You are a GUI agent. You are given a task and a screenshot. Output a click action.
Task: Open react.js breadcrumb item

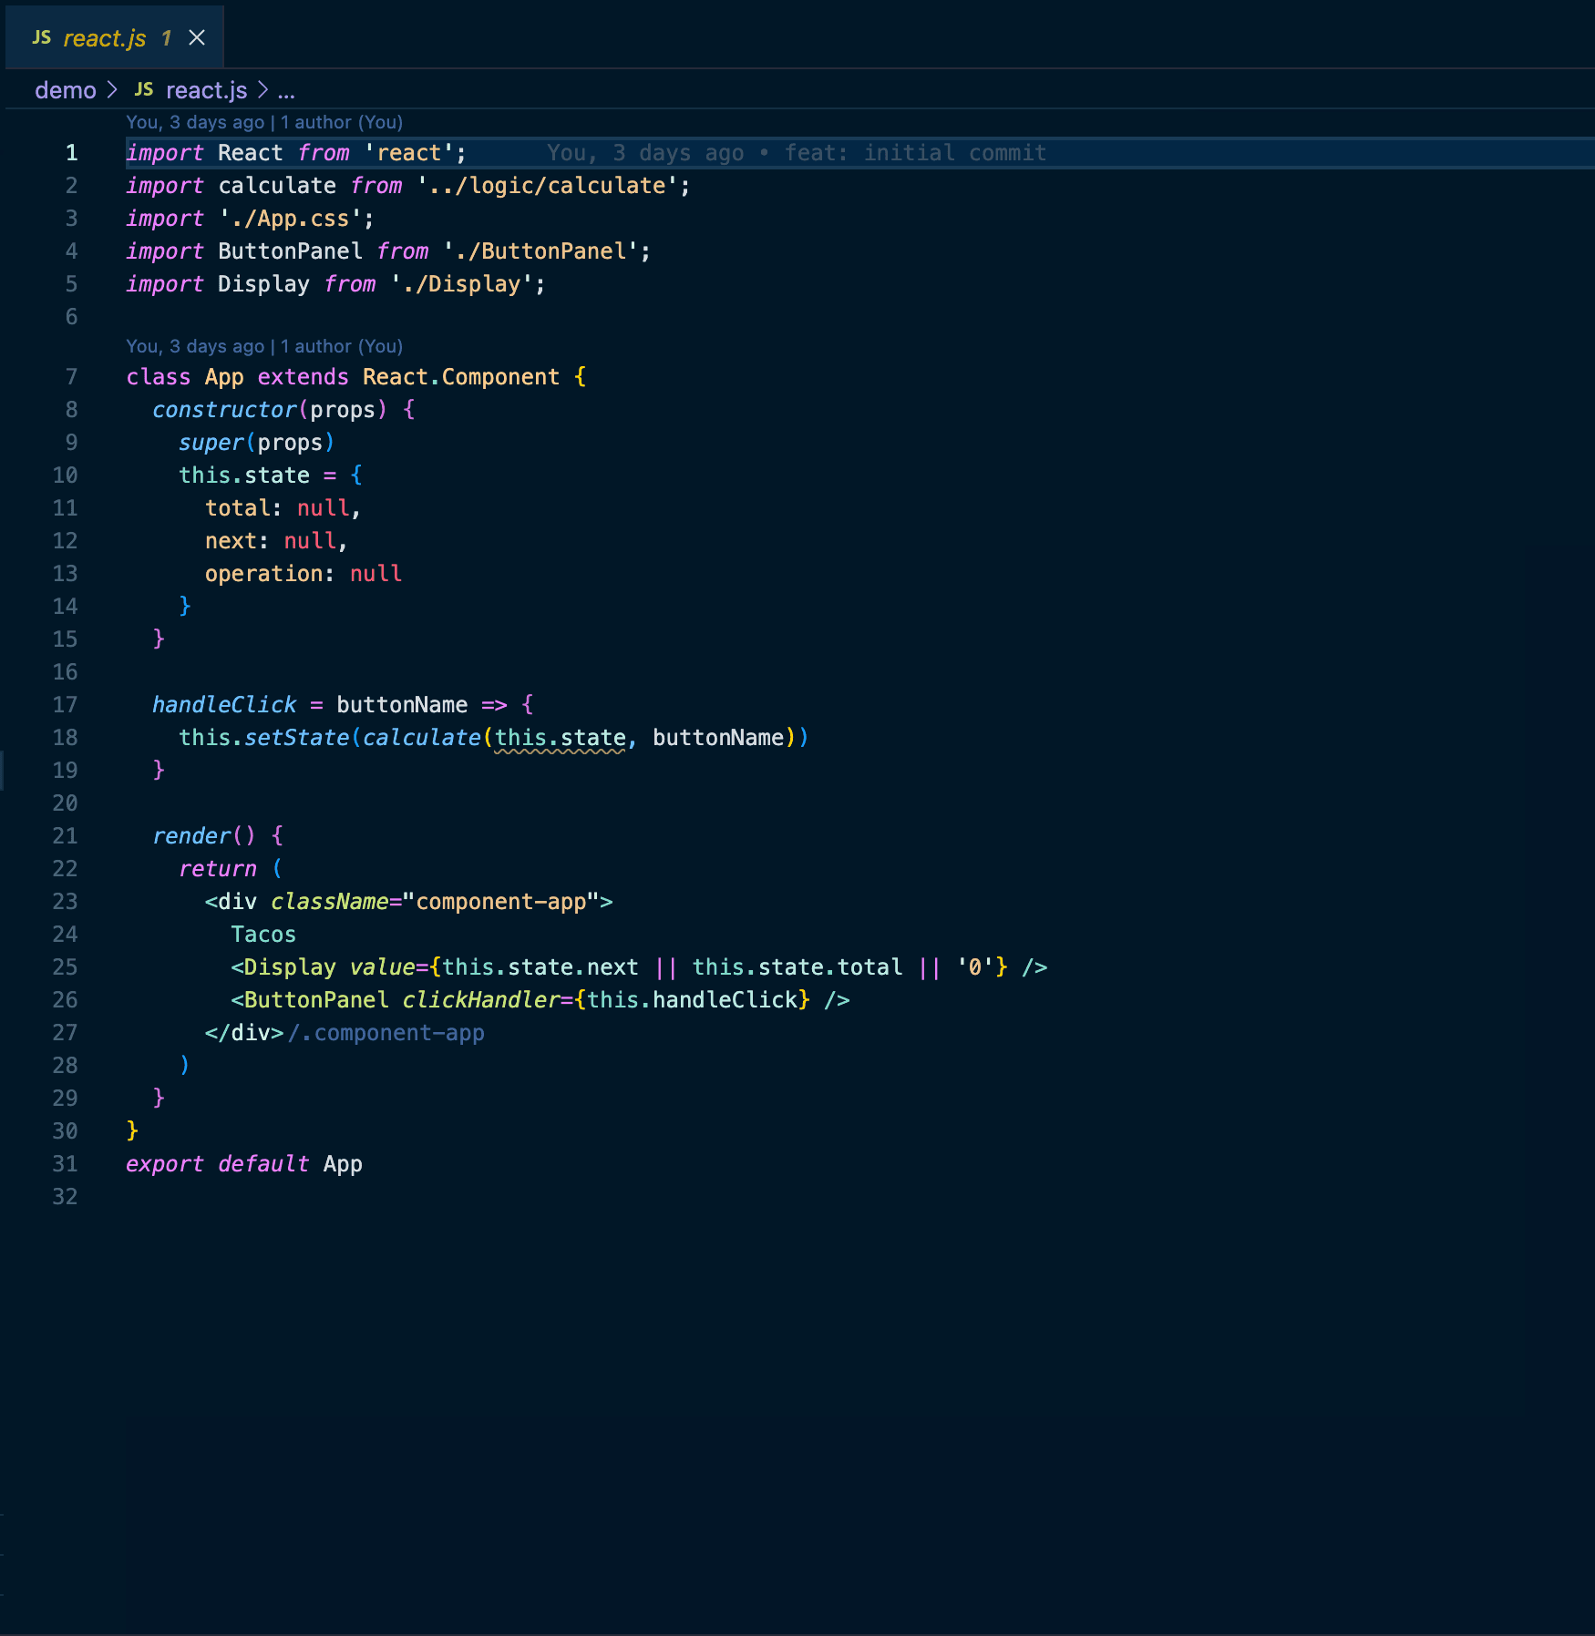click(x=207, y=90)
